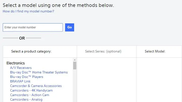Screen dimensions: 182x102
Task: Open the Blu-ray Disc Players category
Action: pyautogui.click(x=27, y=77)
